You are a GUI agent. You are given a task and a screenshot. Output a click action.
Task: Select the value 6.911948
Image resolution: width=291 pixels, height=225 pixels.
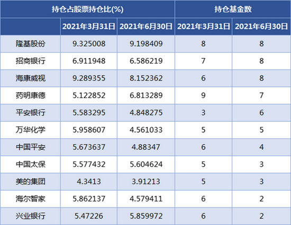pyautogui.click(x=89, y=61)
